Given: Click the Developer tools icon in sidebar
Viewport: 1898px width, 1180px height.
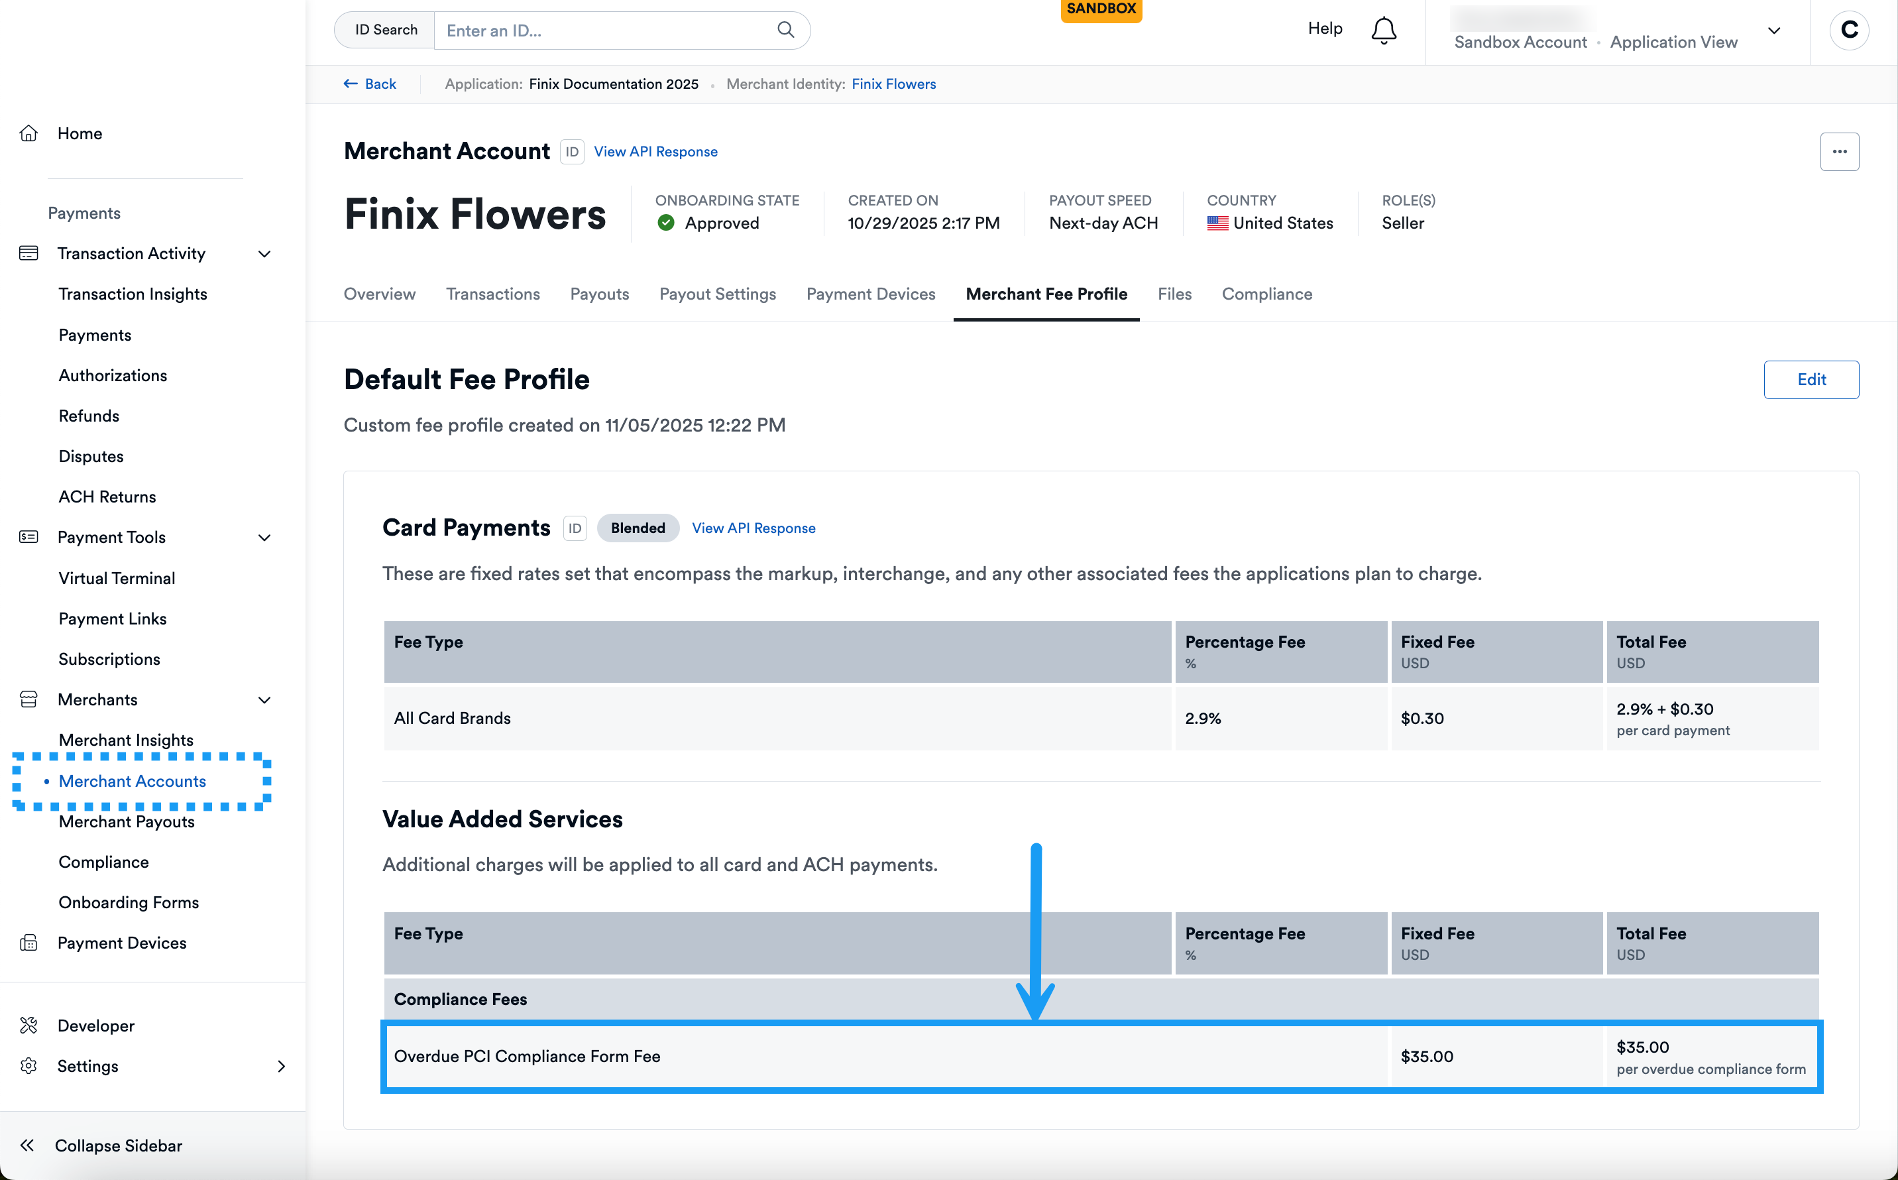Looking at the screenshot, I should point(29,1026).
